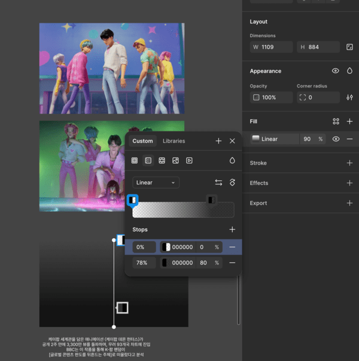Select the pattern fill type icon
Image resolution: width=359 pixels, height=361 pixels.
tap(162, 160)
